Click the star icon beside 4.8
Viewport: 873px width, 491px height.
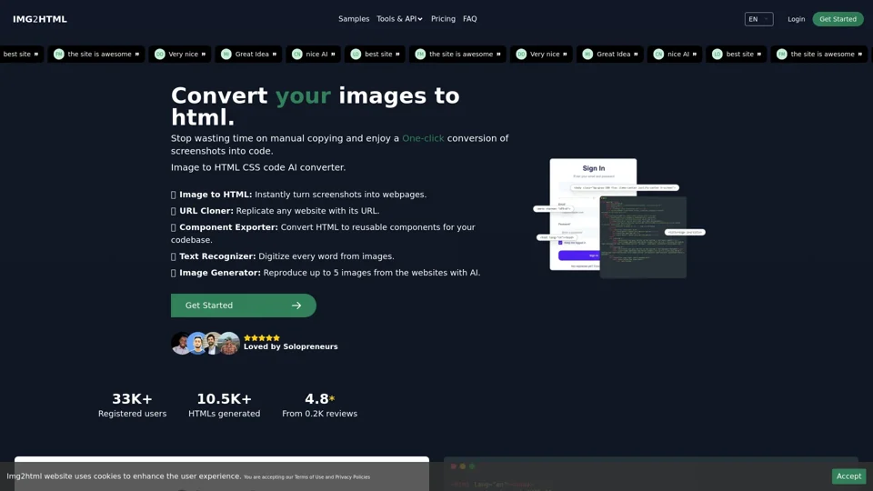332,398
